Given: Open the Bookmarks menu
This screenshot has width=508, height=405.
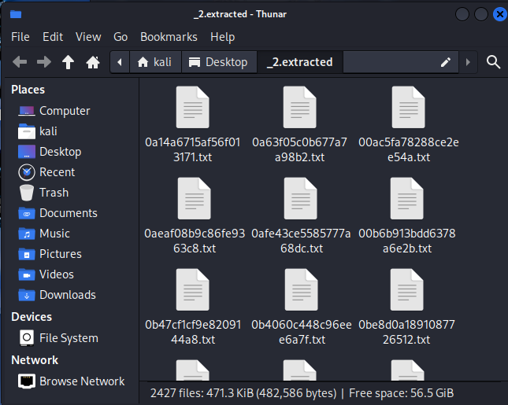Looking at the screenshot, I should (169, 37).
